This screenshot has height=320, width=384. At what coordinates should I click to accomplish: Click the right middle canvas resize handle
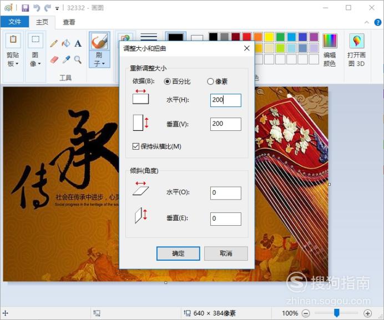[330, 184]
